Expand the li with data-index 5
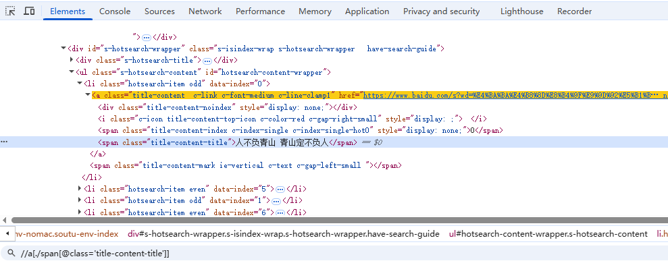 click(x=80, y=188)
